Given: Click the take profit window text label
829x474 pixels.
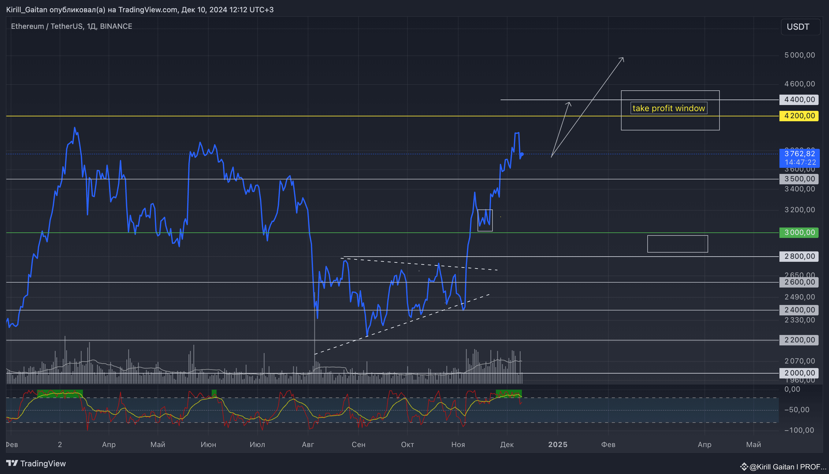Looking at the screenshot, I should coord(668,108).
